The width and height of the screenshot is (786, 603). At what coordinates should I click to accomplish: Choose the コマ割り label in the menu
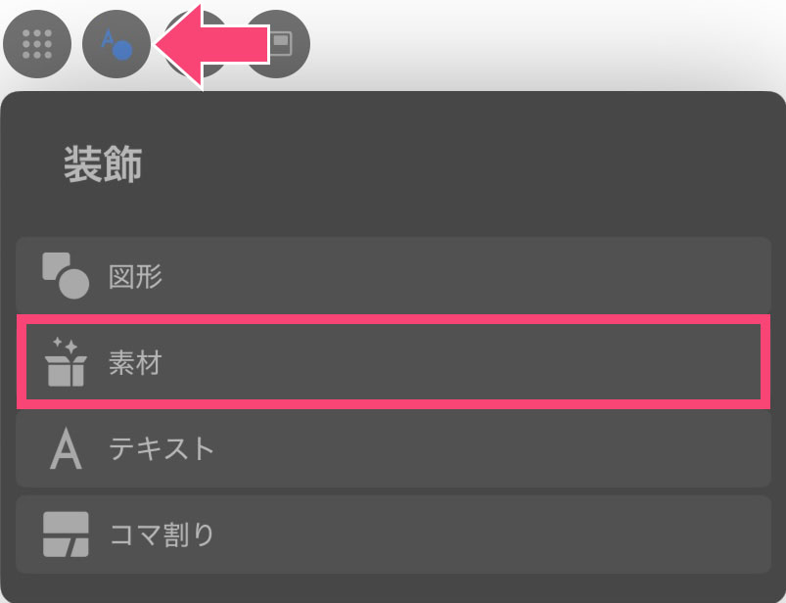click(x=162, y=535)
